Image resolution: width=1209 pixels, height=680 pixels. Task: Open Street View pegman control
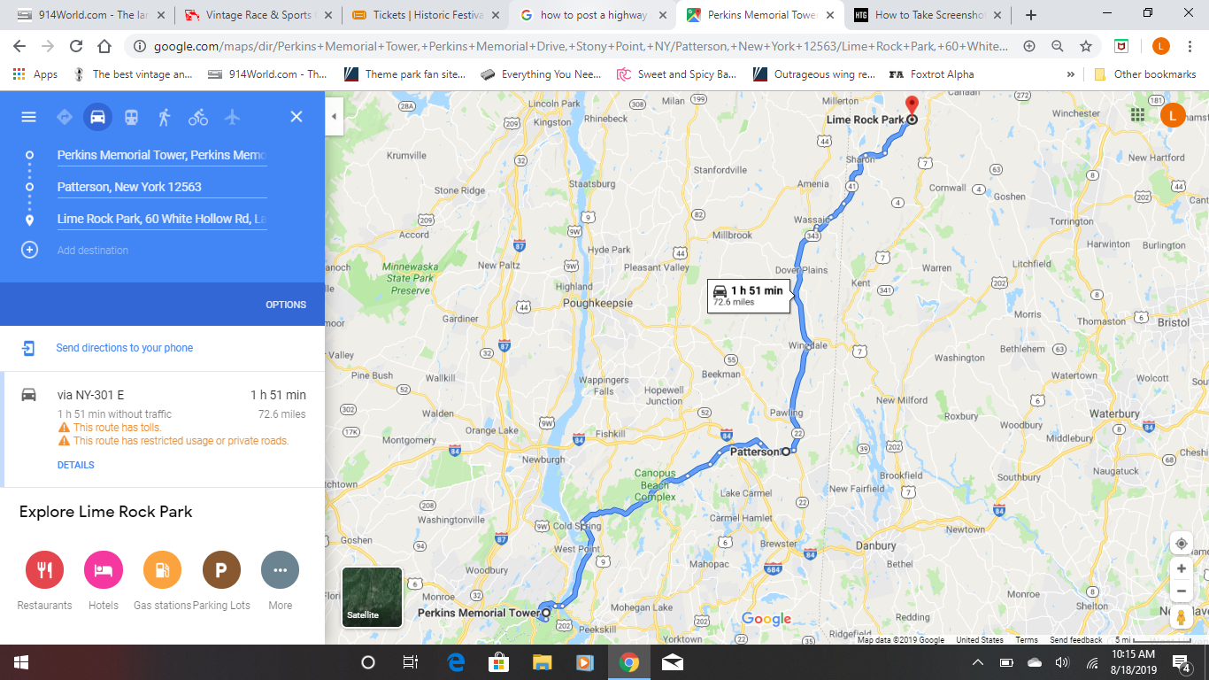1181,617
